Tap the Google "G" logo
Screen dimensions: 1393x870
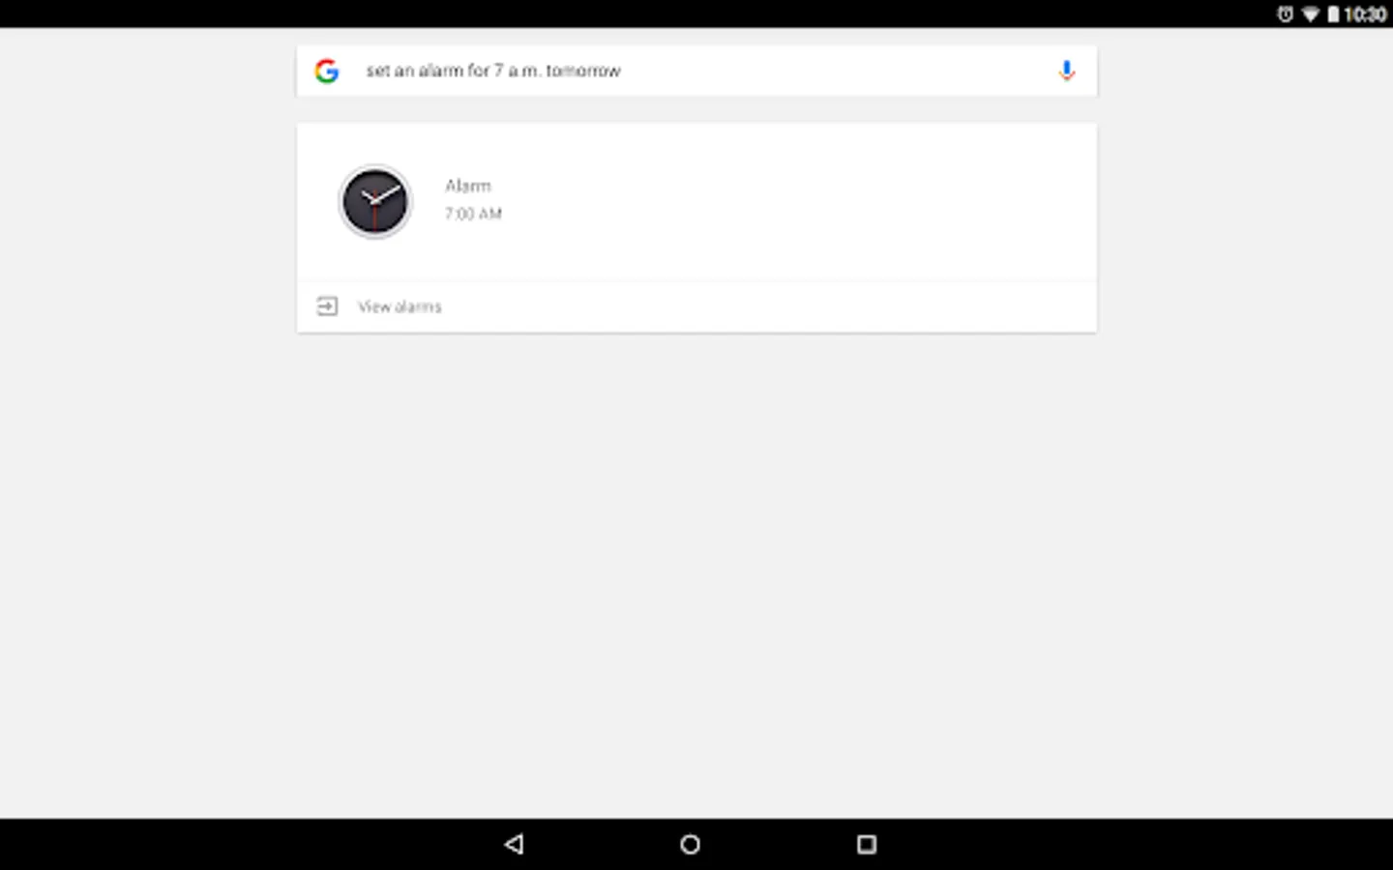click(x=327, y=71)
